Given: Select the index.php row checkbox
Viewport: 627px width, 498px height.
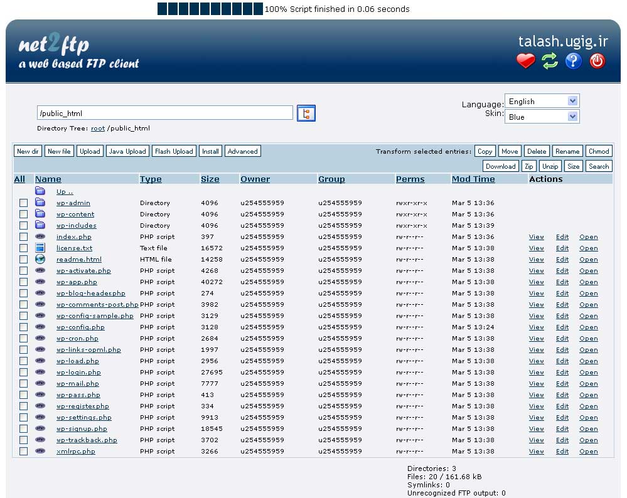Looking at the screenshot, I should (x=23, y=237).
